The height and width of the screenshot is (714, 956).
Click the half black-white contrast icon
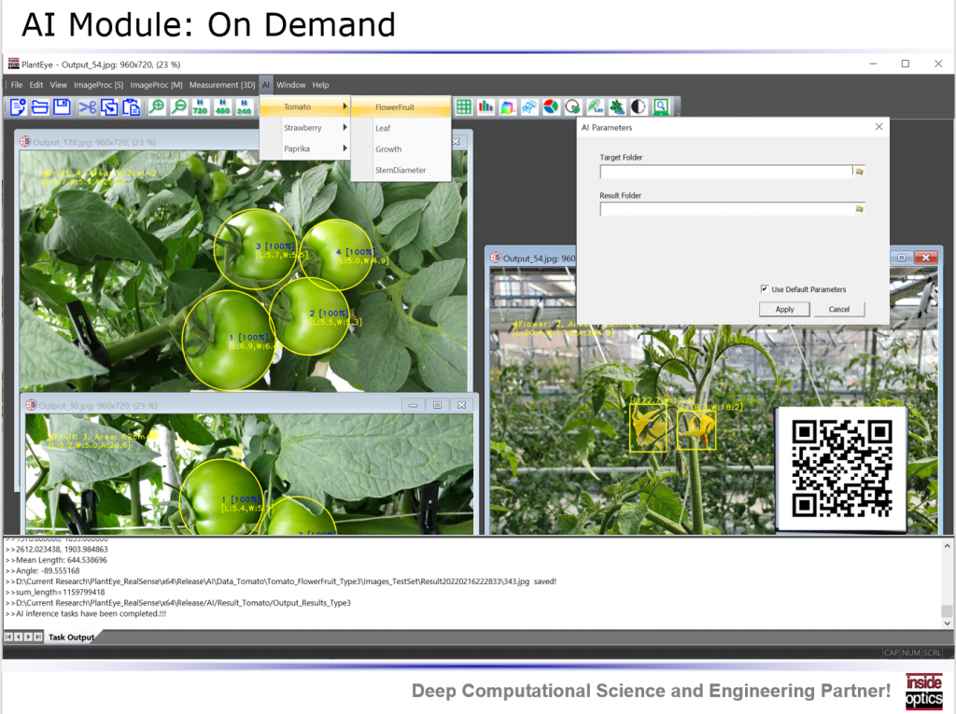[x=640, y=106]
